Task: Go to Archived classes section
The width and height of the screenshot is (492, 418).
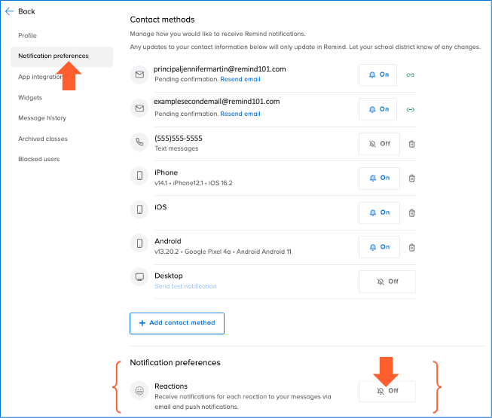Action: pos(43,139)
